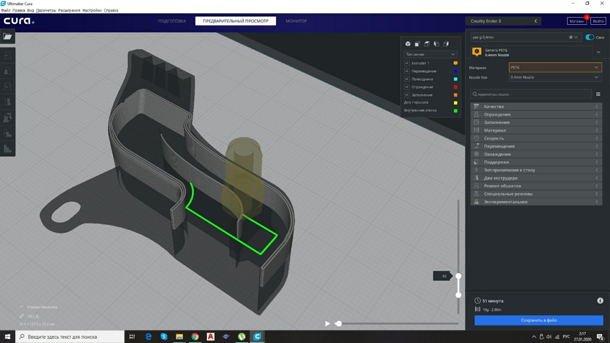Click the layer number 82 field
The image size is (610, 343).
443,276
